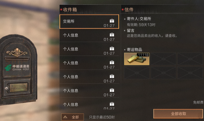Click gift icon on first 个人信息 mail
204x121 pixels.
(x=112, y=35)
